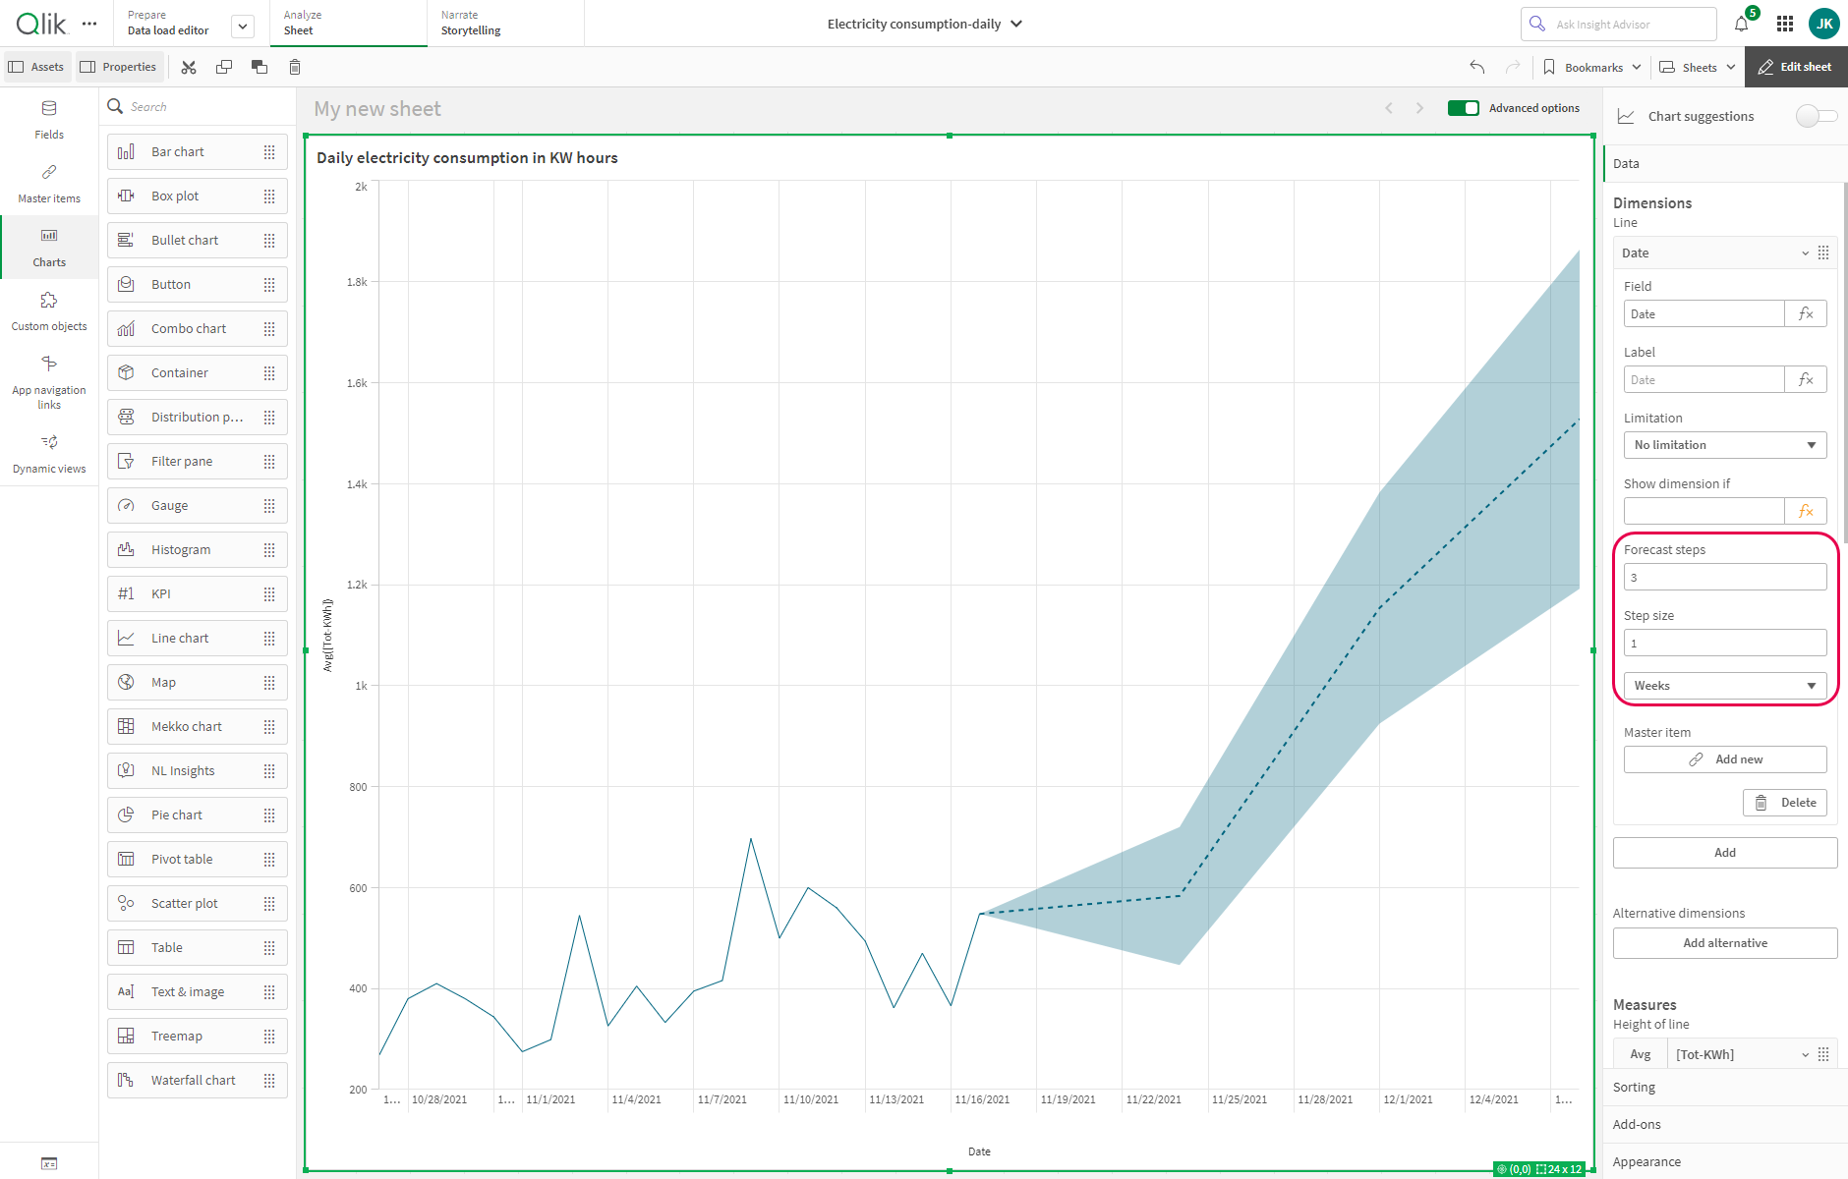Open the notifications bell
Viewport: 1848px width, 1179px height.
click(x=1741, y=24)
